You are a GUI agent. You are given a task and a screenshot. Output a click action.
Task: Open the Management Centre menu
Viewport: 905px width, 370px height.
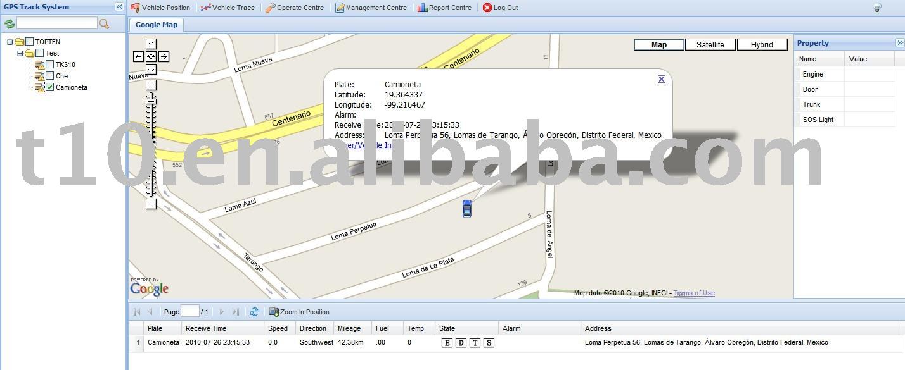371,8
